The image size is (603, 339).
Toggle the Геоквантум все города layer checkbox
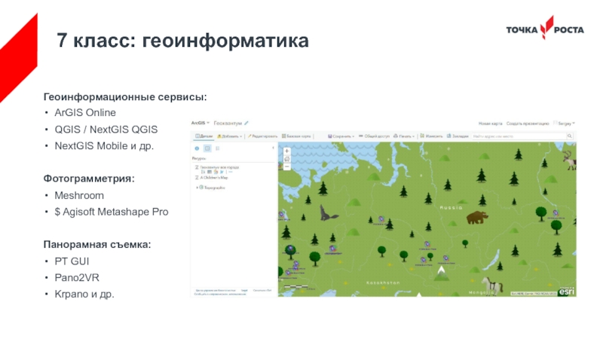(x=197, y=167)
